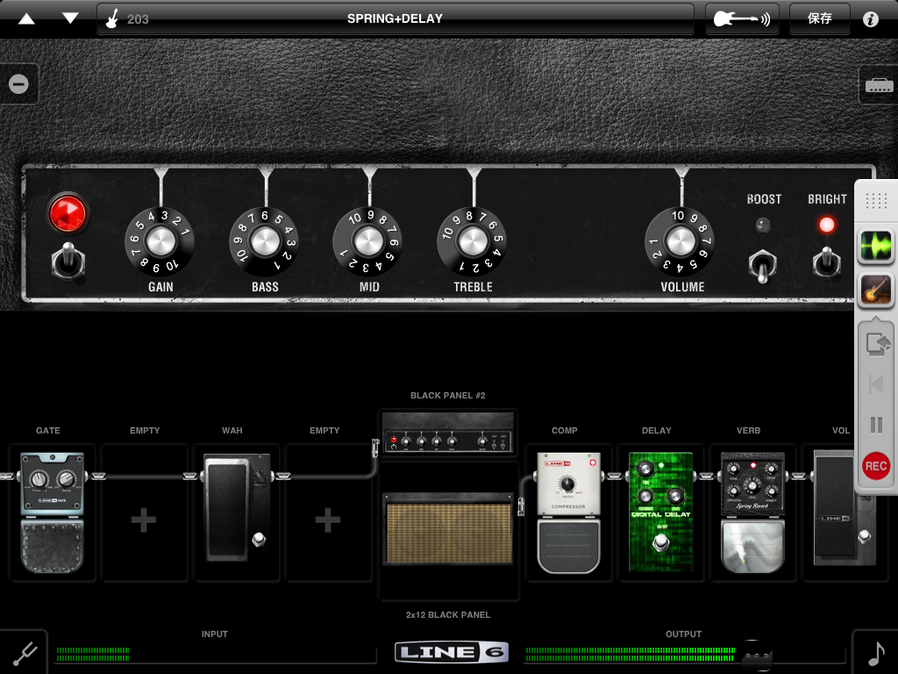Start recording with the REC button
Image resolution: width=898 pixels, height=674 pixels.
point(876,466)
